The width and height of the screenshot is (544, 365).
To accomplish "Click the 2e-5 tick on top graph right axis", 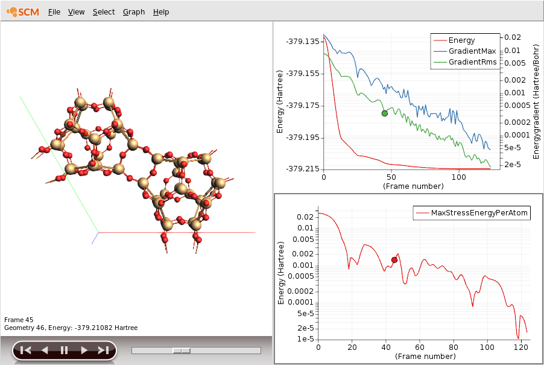I will pos(513,165).
